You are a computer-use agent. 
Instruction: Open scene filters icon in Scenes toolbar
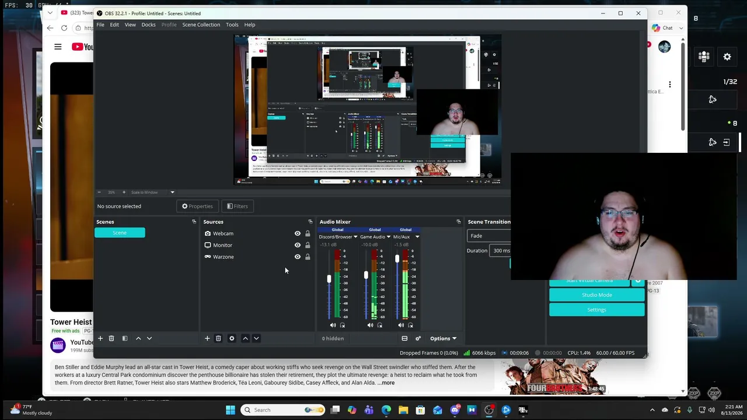[x=124, y=338]
